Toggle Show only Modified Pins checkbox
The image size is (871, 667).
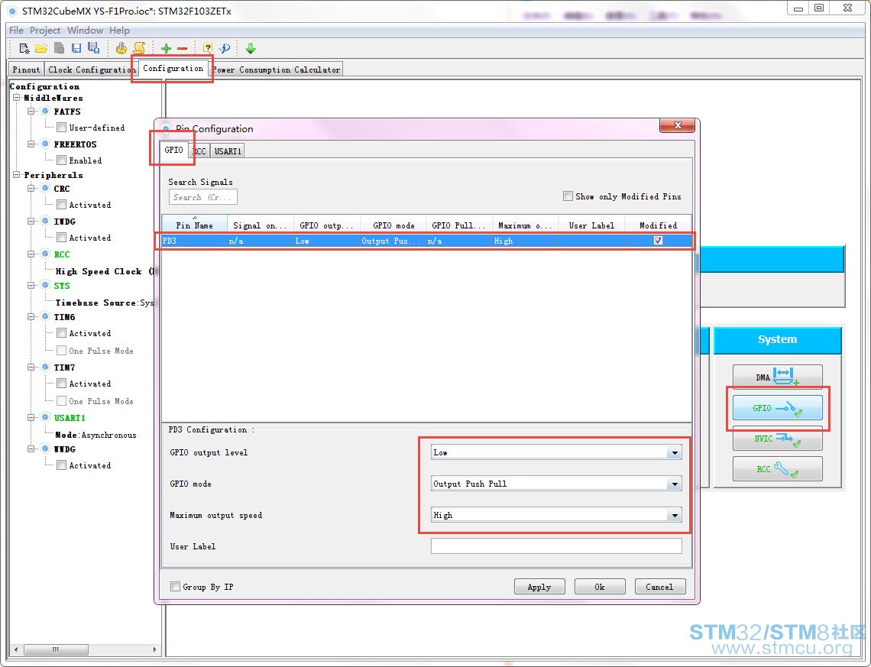click(x=568, y=196)
